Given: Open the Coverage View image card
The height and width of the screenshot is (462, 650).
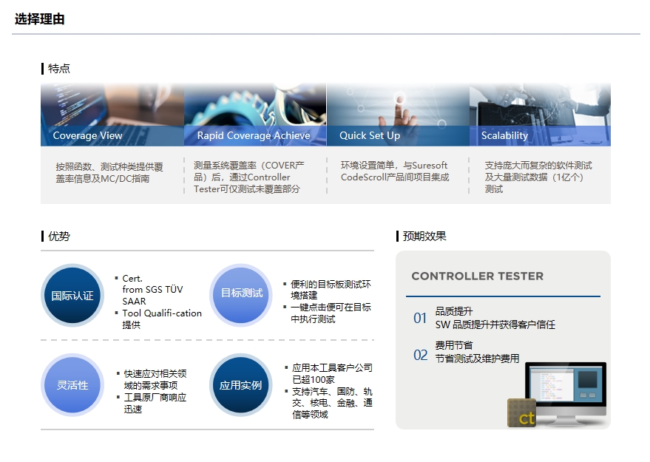Looking at the screenshot, I should coord(112,115).
